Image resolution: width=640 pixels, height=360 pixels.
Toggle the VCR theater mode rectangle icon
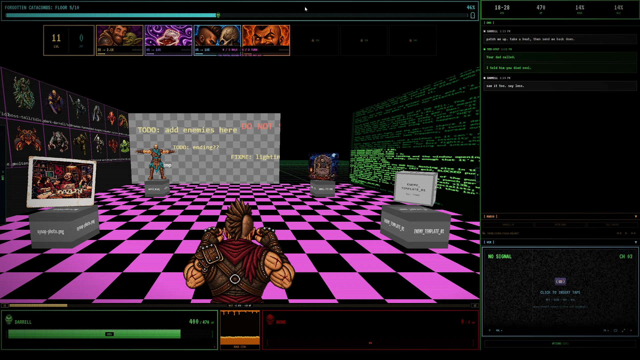(x=615, y=330)
